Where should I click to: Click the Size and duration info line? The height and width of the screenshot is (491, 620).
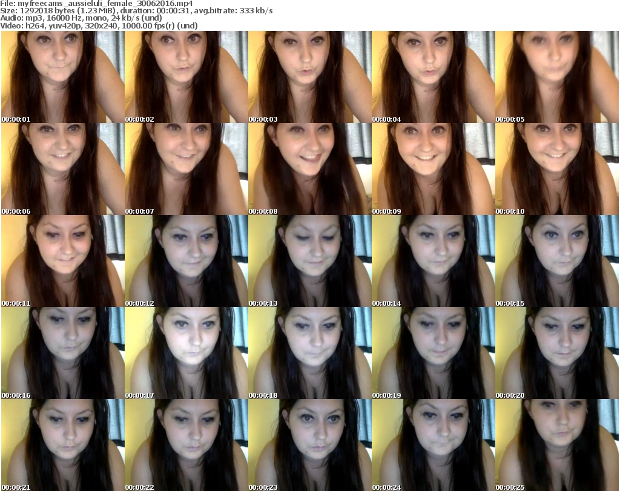tap(136, 11)
